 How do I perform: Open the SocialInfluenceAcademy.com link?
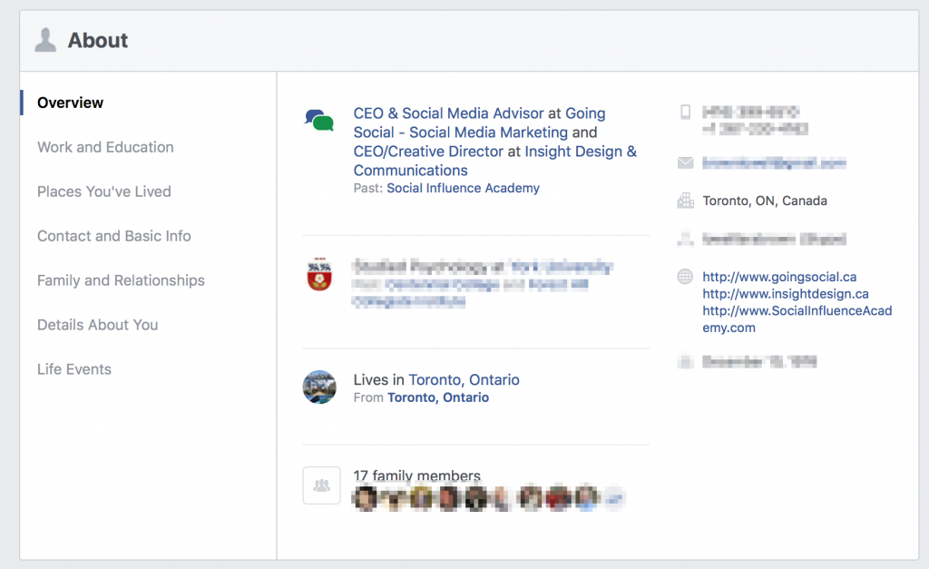pos(797,319)
